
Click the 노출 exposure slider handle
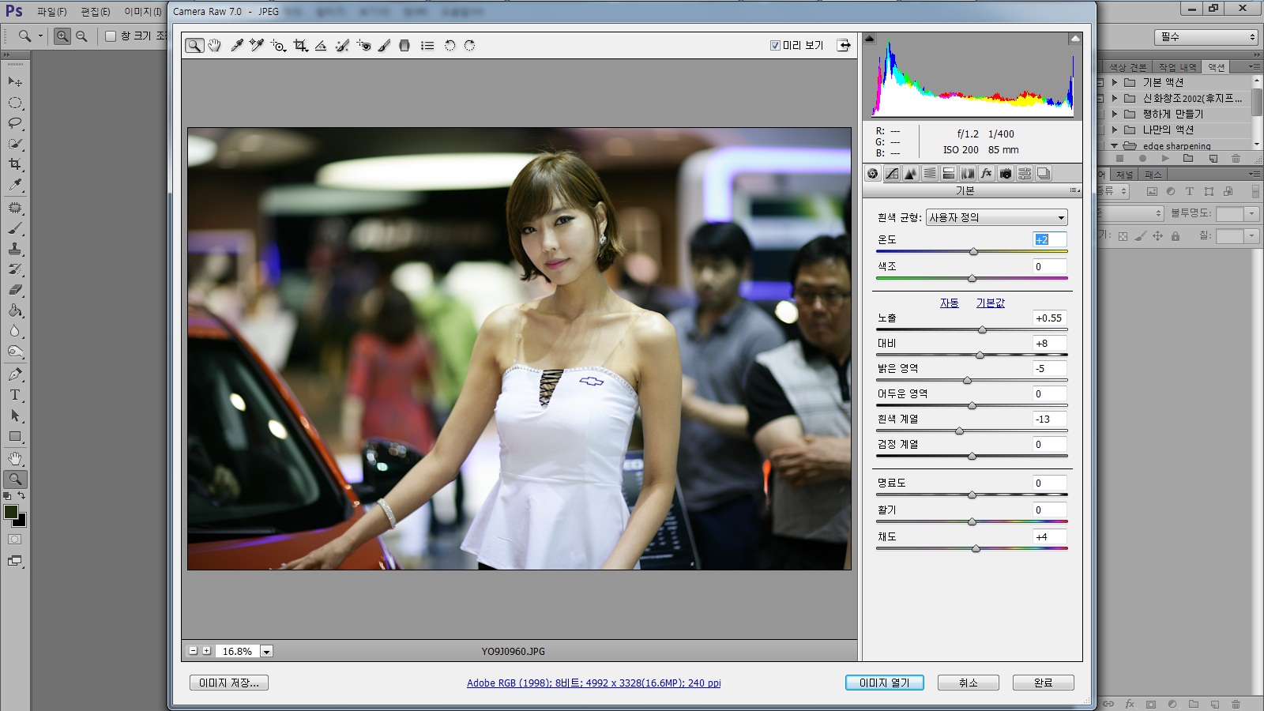pos(983,329)
